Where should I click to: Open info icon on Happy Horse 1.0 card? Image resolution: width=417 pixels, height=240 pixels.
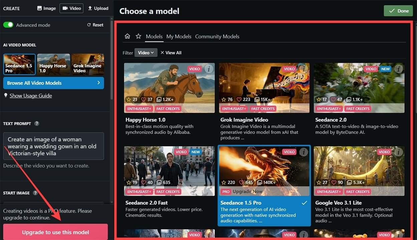point(209,69)
